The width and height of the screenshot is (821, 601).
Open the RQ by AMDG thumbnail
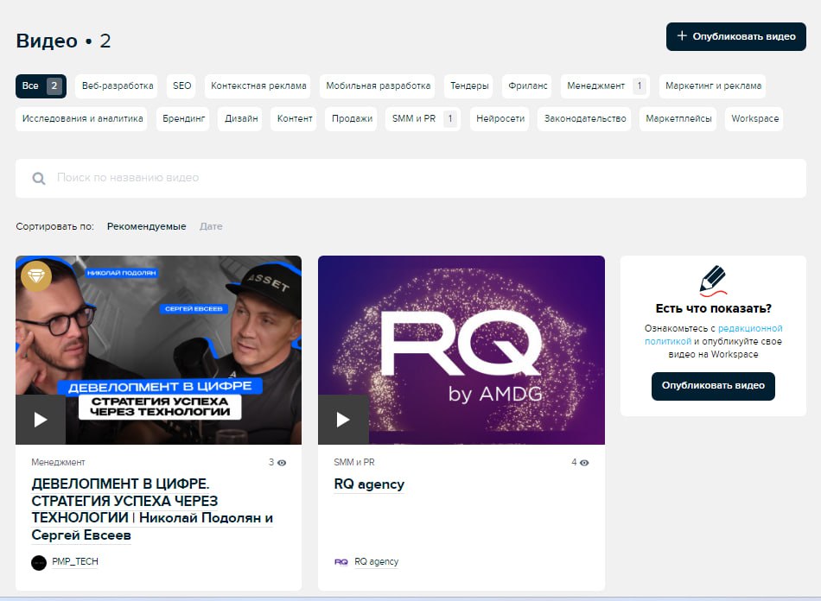click(461, 350)
